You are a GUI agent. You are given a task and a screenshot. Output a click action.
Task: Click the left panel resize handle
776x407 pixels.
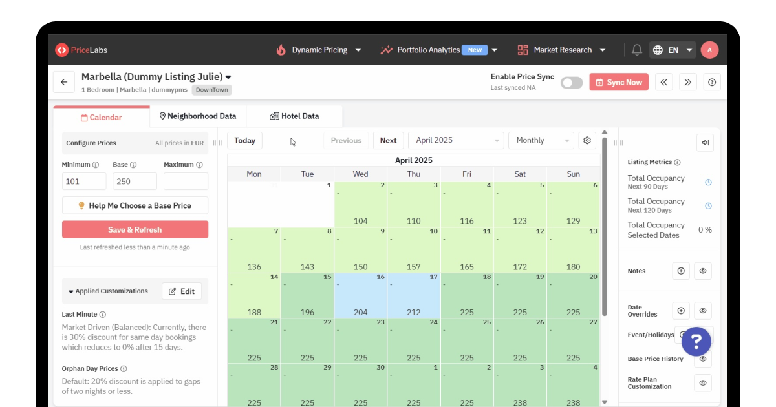(x=217, y=143)
